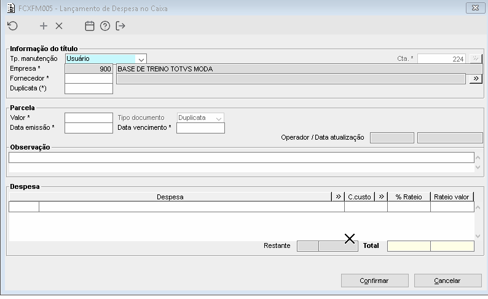Click the Empresa code field 900

(x=89, y=69)
